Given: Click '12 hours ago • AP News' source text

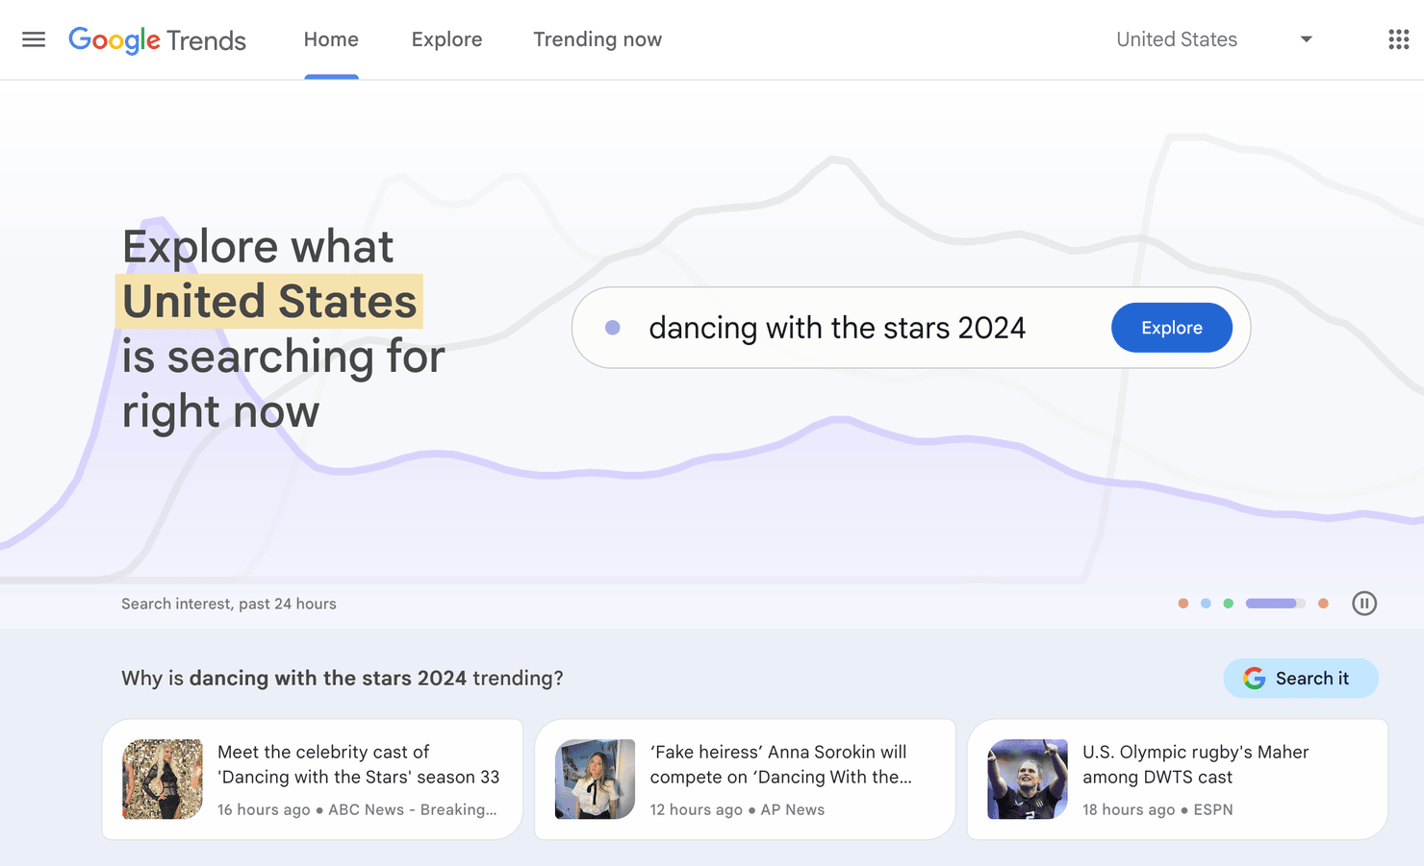Looking at the screenshot, I should click(x=737, y=810).
